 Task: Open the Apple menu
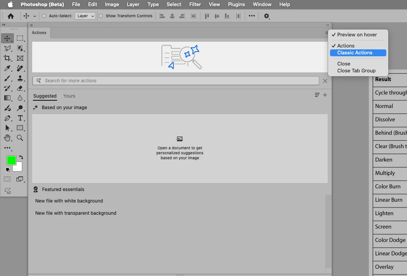(x=10, y=5)
